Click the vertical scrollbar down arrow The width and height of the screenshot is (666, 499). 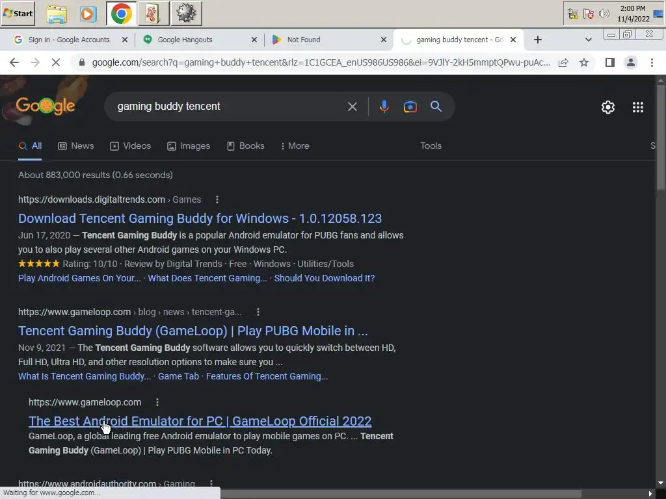pos(661,483)
